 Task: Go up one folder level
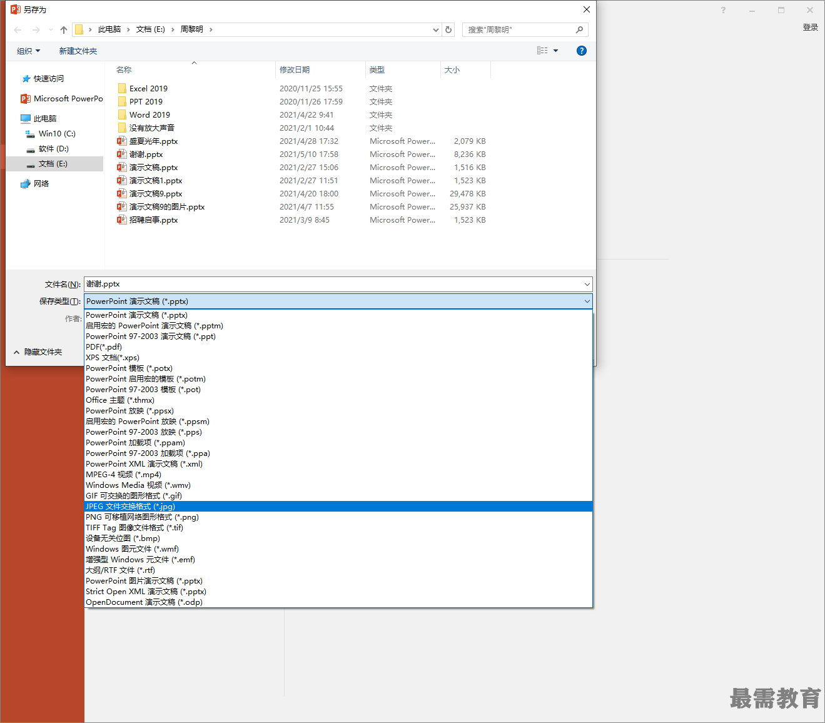[x=63, y=29]
